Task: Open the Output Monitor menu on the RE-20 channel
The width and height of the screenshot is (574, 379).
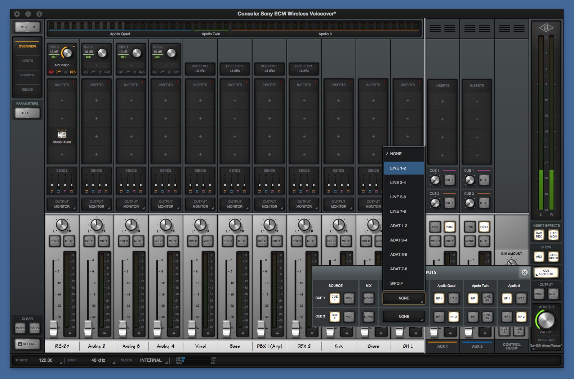Action: 62,204
